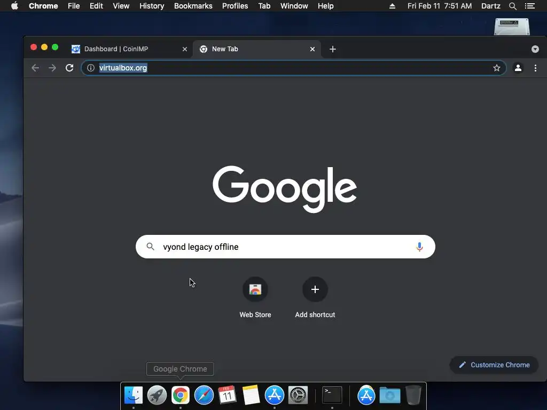Click the Google search field with vyond text
Image resolution: width=547 pixels, height=410 pixels.
point(285,247)
